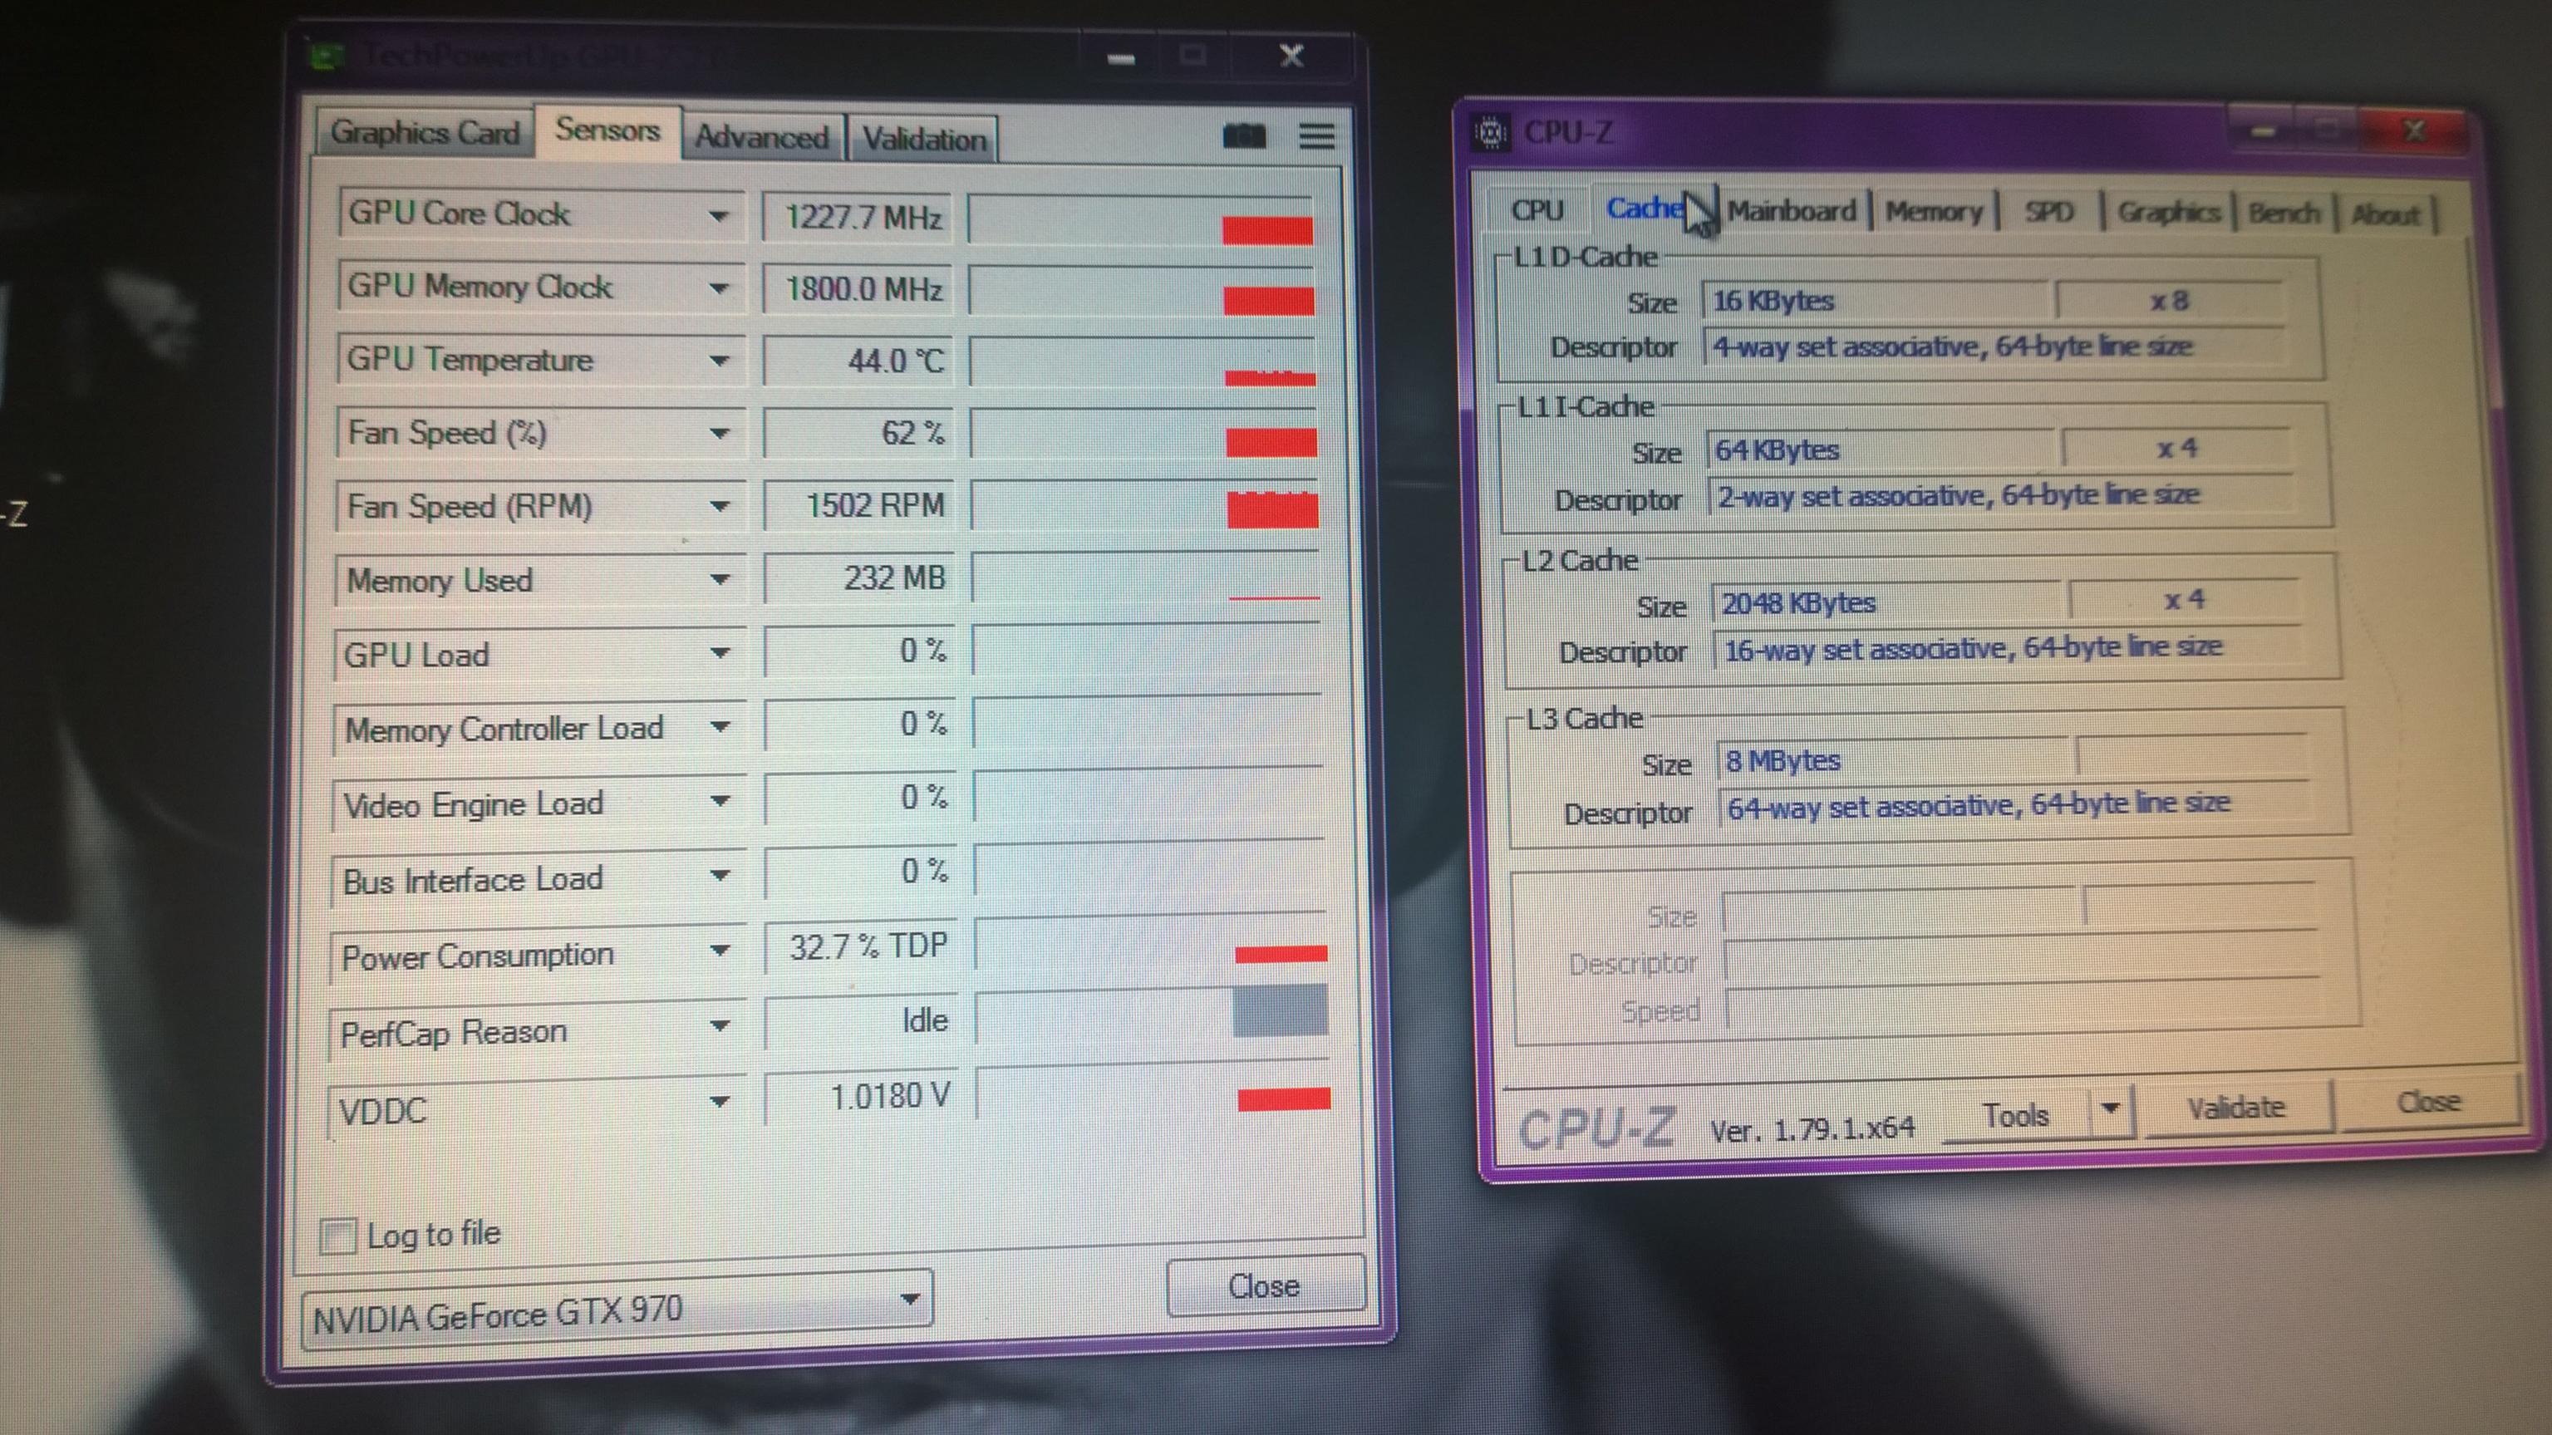Click the GPU-Z title bar app icon

pyautogui.click(x=326, y=56)
